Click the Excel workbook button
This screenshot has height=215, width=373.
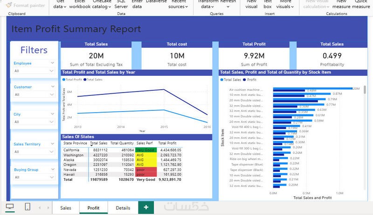pyautogui.click(x=80, y=4)
